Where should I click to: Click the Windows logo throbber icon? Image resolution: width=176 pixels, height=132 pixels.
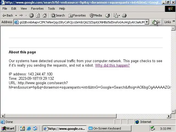170,9
